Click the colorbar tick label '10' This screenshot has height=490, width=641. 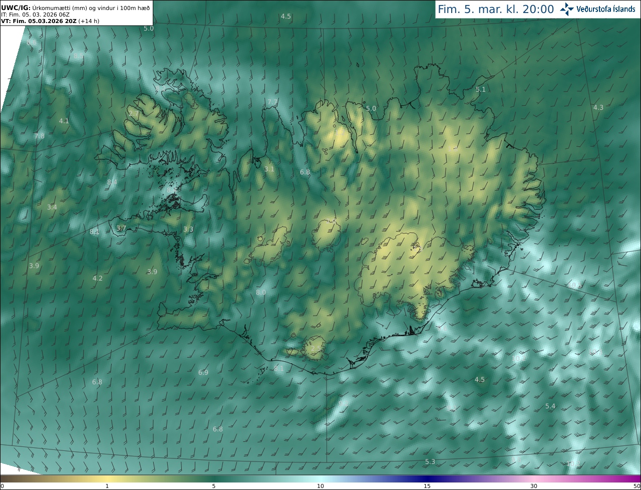point(320,486)
